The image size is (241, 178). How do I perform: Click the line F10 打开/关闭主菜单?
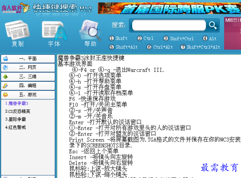click(x=98, y=105)
